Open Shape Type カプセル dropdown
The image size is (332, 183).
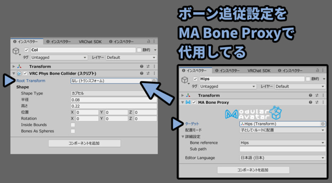click(114, 93)
